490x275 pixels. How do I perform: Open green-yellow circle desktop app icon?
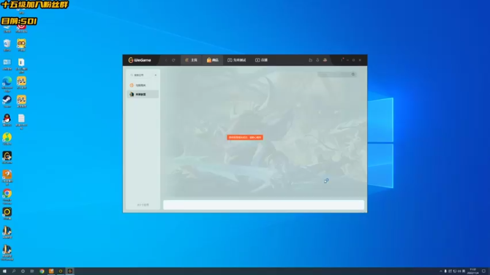[x=7, y=139]
